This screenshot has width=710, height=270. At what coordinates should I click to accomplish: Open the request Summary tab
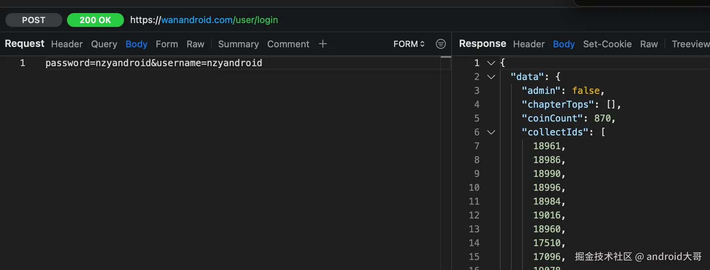pos(238,44)
